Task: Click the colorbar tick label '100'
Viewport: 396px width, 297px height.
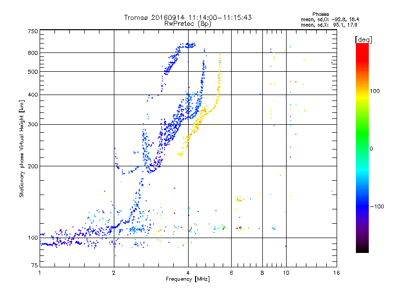Action: point(375,91)
